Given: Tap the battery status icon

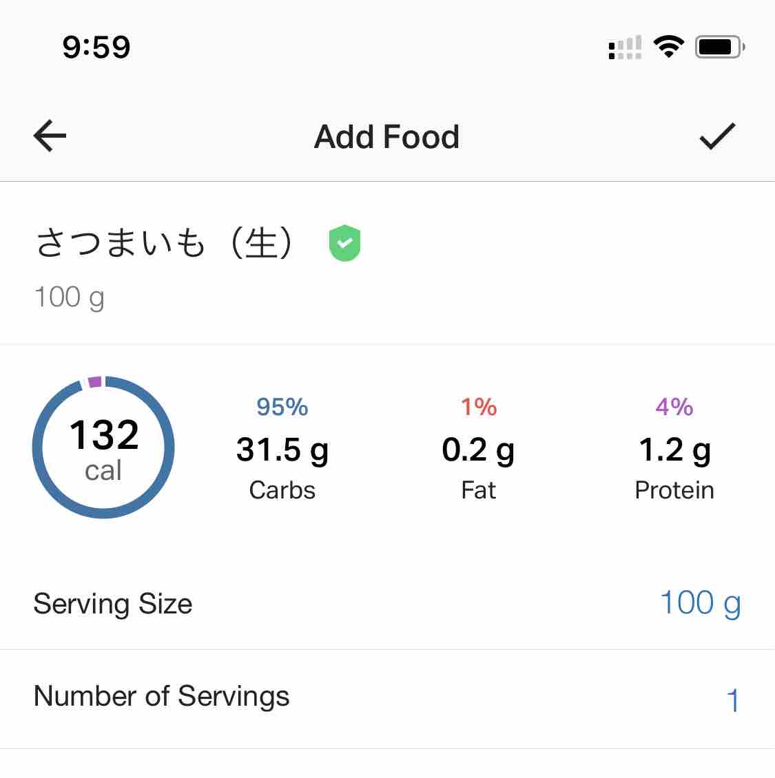Looking at the screenshot, I should tap(719, 47).
